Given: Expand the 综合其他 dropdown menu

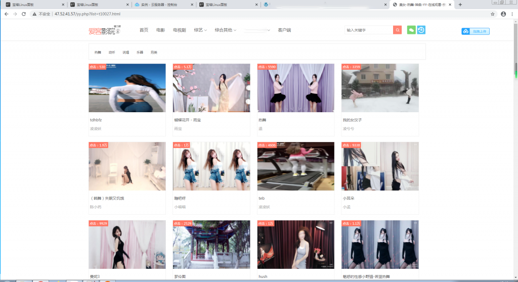Looking at the screenshot, I should [226, 30].
